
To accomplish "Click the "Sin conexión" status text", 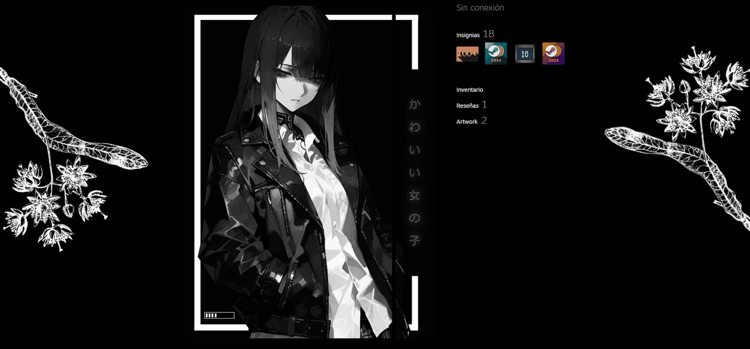I will 480,8.
